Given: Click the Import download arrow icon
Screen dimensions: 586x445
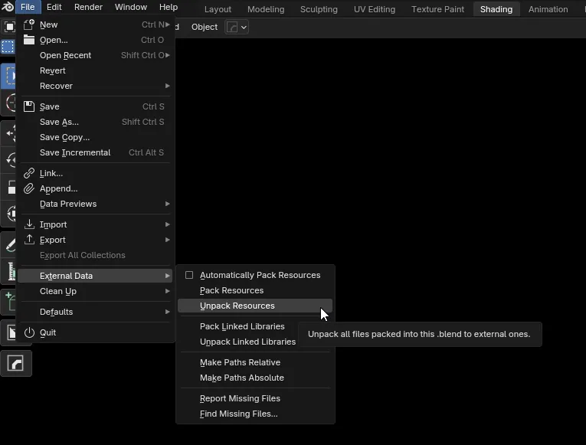Looking at the screenshot, I should pos(29,224).
